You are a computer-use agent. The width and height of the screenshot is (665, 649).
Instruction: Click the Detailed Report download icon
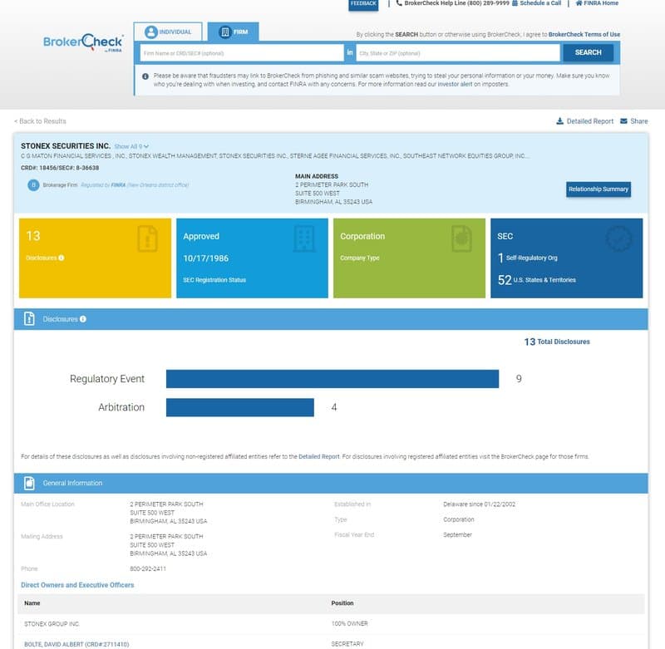pos(560,120)
